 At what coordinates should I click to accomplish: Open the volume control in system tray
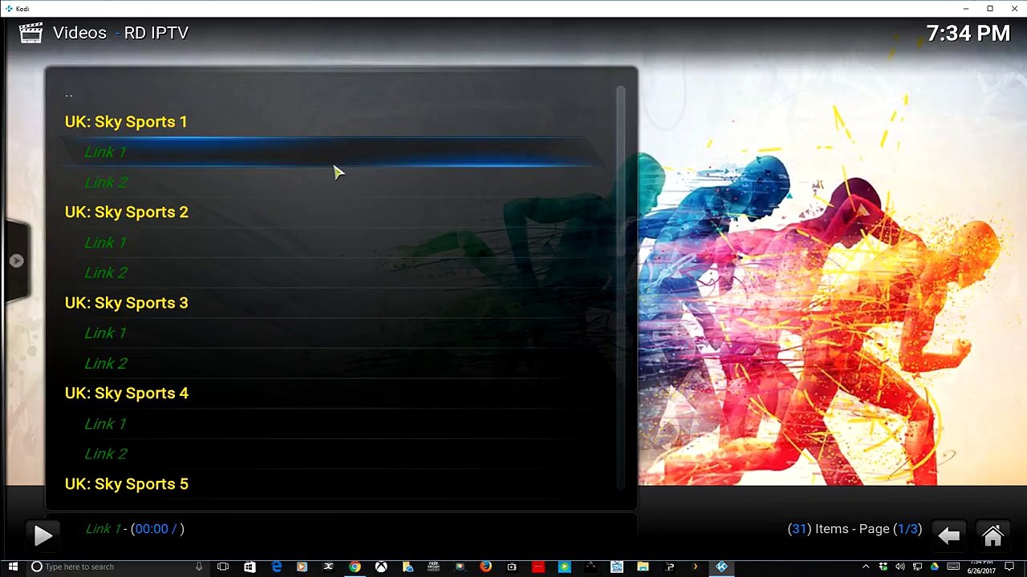pos(900,567)
